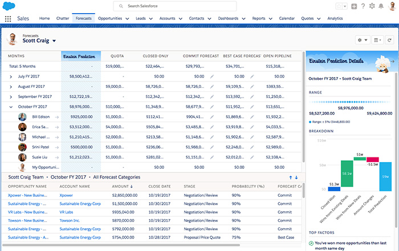Image resolution: width=399 pixels, height=251 pixels.
Task: Collapse the October FY 2017 row
Action: coord(11,107)
